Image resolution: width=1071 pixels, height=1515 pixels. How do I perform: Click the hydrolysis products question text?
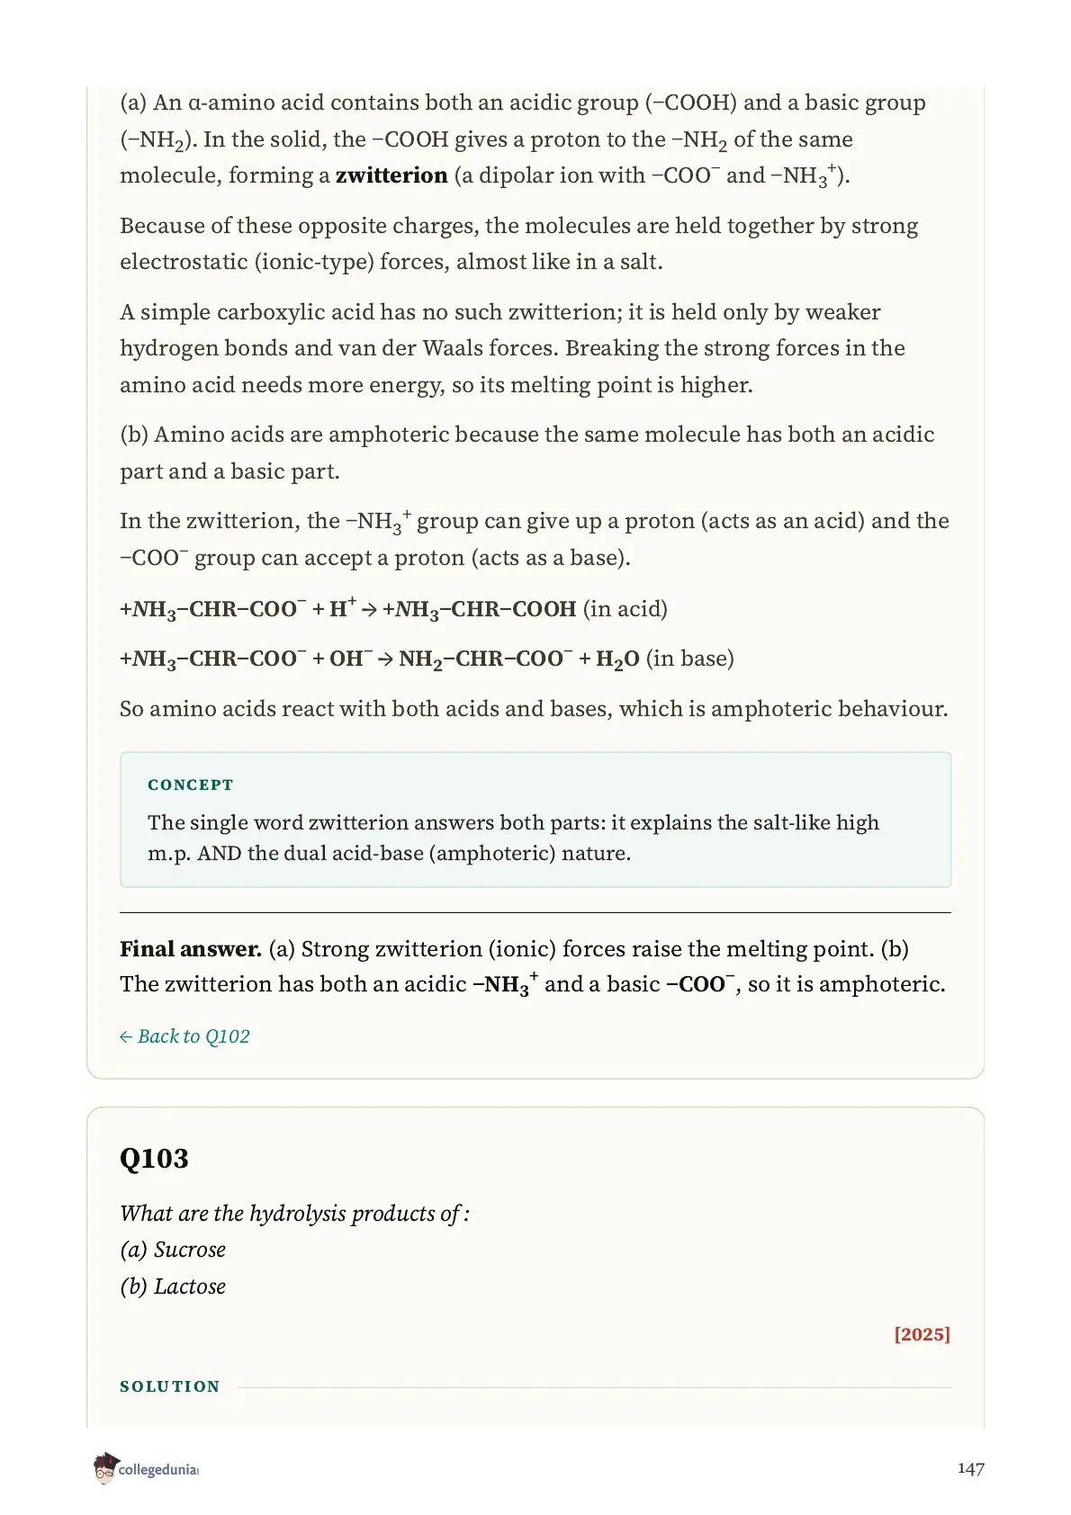(294, 1214)
